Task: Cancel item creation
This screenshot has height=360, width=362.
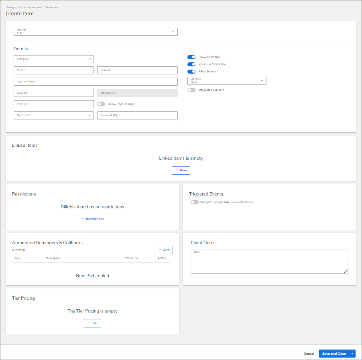Action: 309,353
